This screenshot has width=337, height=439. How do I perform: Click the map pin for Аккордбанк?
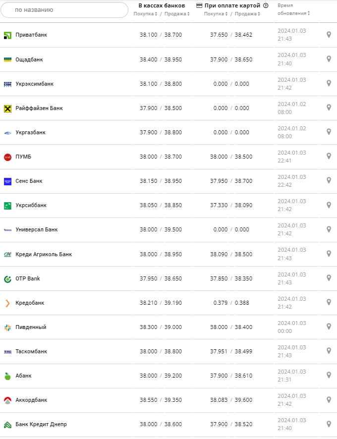[x=329, y=399]
